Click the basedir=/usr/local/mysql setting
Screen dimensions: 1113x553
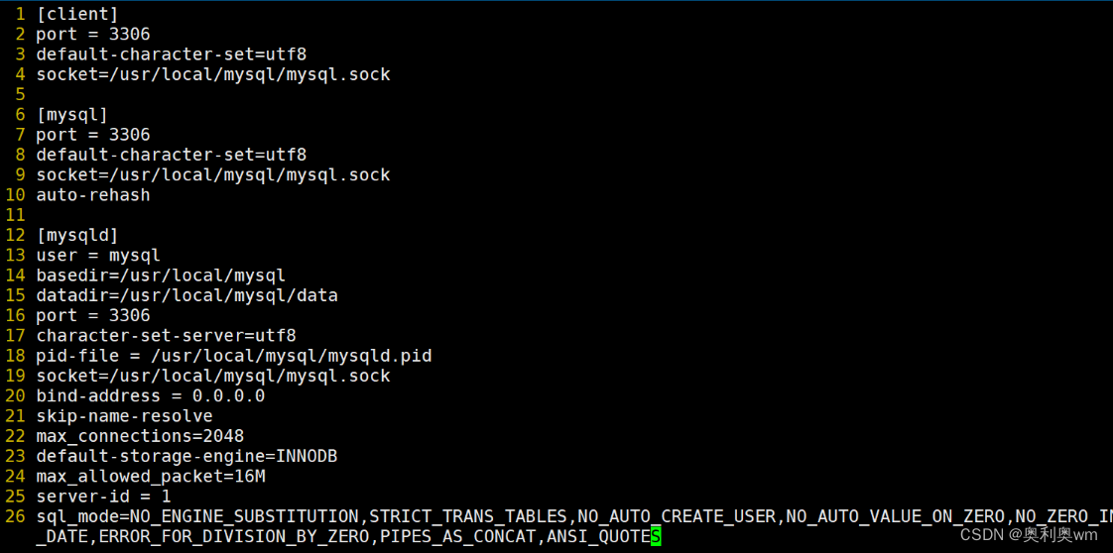(161, 276)
